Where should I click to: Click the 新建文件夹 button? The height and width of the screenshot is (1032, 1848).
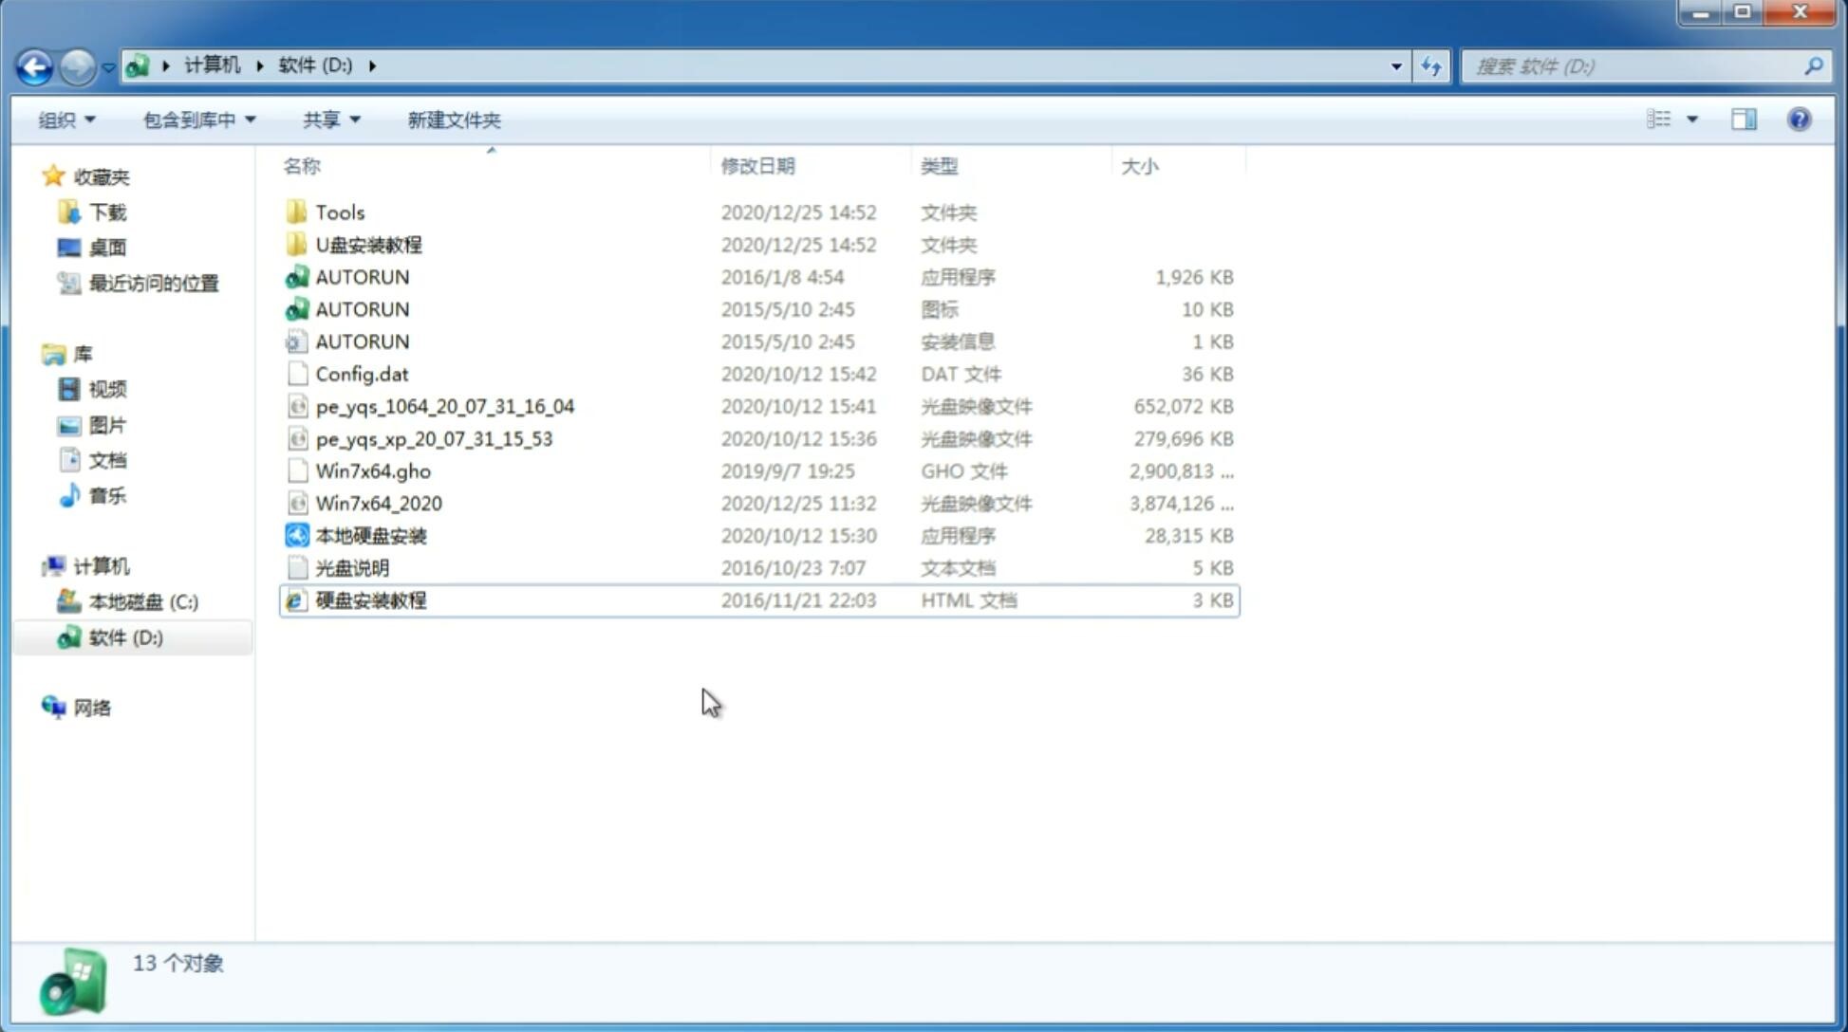455,118
